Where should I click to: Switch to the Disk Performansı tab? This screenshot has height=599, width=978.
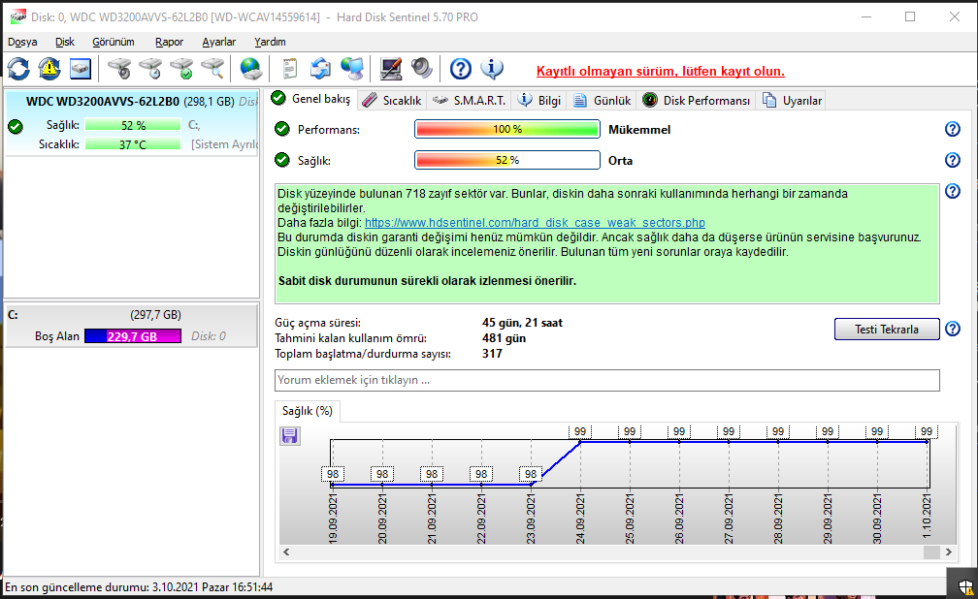click(697, 101)
